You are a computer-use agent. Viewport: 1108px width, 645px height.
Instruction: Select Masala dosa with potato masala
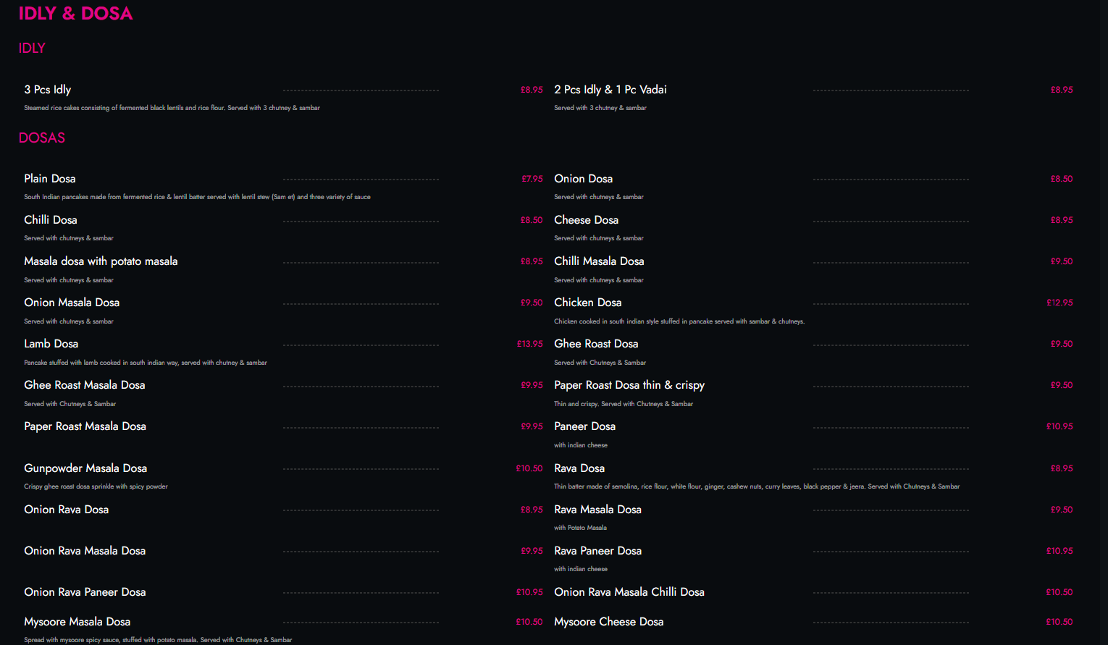point(101,261)
